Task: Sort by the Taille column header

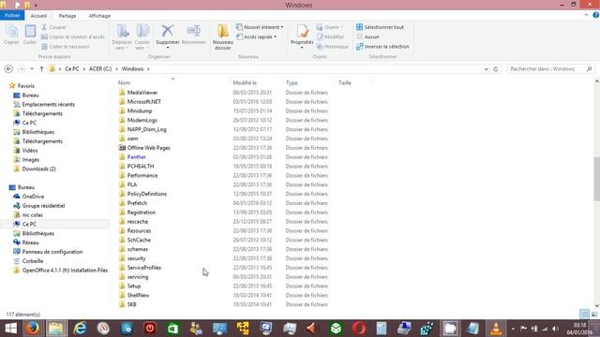Action: click(x=344, y=82)
